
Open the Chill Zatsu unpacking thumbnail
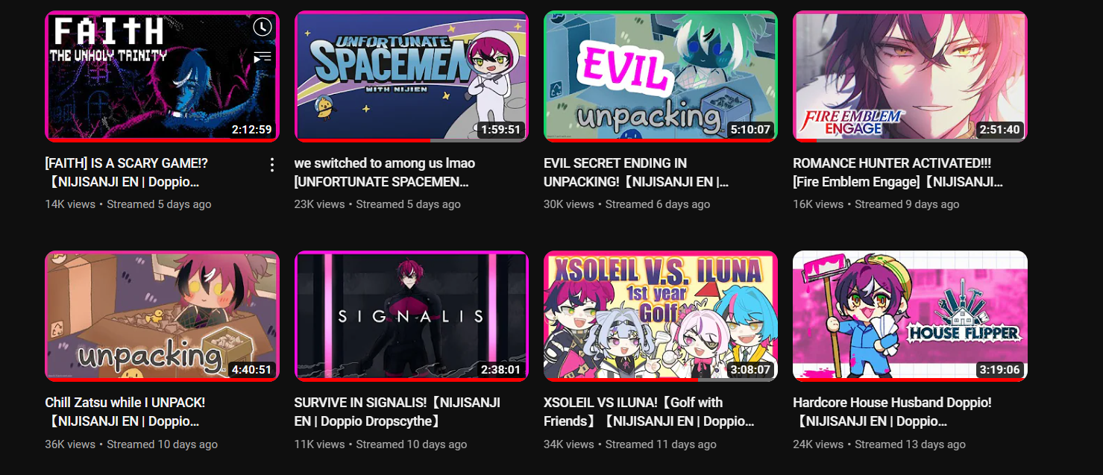162,315
